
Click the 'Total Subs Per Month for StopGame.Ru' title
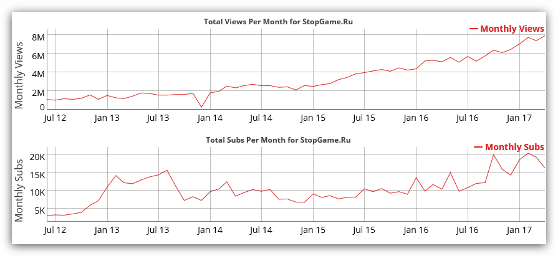tap(278, 140)
